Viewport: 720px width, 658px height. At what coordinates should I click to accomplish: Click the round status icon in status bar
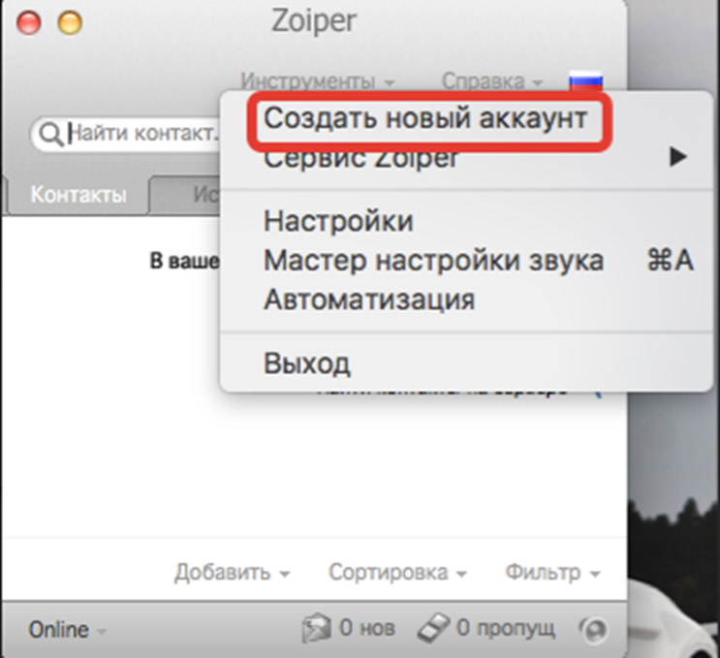tap(594, 629)
